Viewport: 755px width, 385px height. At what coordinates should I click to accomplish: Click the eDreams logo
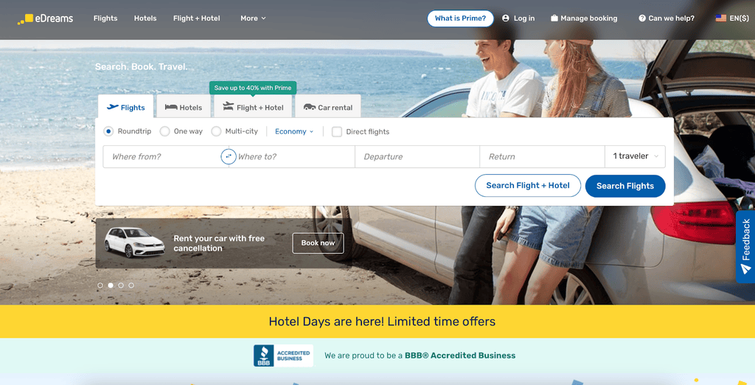coord(45,18)
